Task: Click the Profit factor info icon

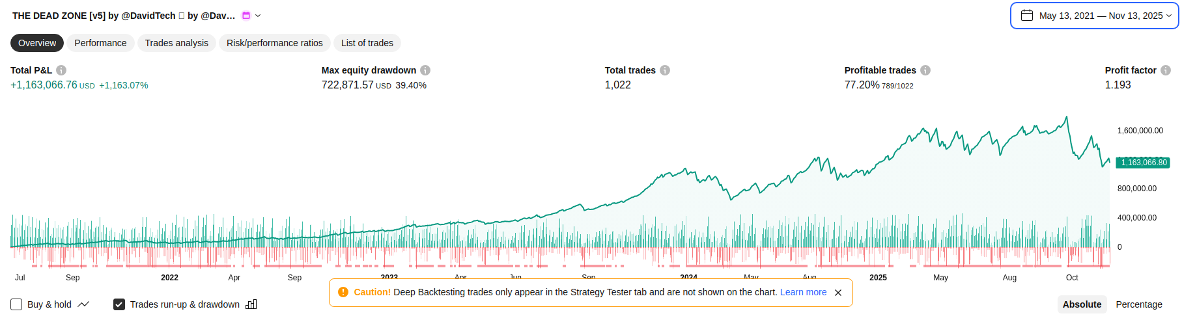Action: coord(1166,70)
